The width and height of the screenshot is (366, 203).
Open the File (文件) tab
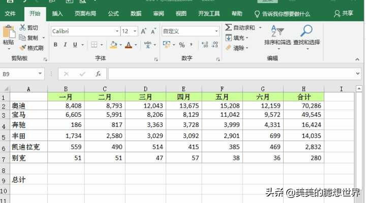[x=10, y=14]
